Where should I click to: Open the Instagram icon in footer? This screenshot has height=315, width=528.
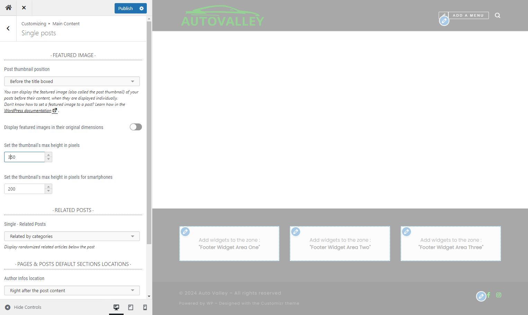pos(499,295)
